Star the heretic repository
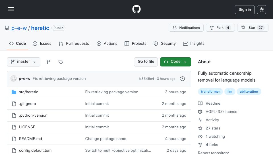Viewport: 273px width, 154px height. point(253,28)
